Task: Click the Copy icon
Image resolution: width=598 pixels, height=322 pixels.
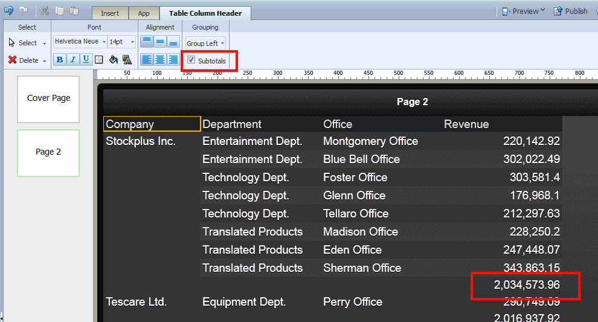Action: pos(59,11)
